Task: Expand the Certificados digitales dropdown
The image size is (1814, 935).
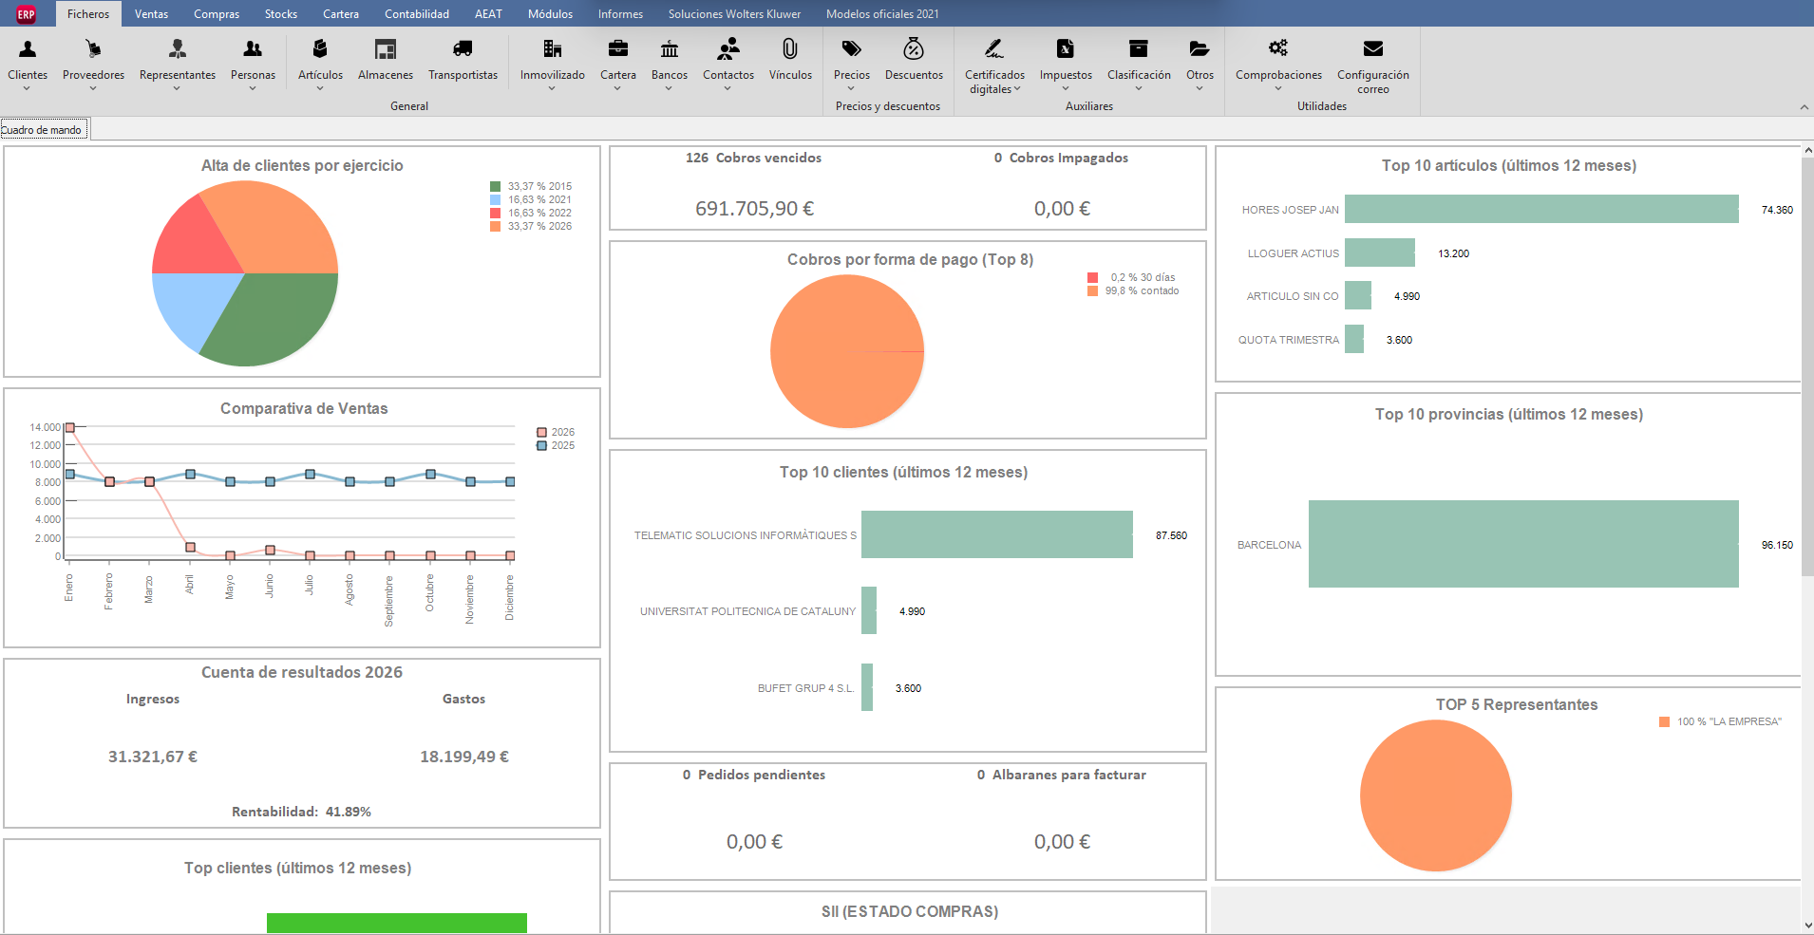Action: pos(1017,88)
